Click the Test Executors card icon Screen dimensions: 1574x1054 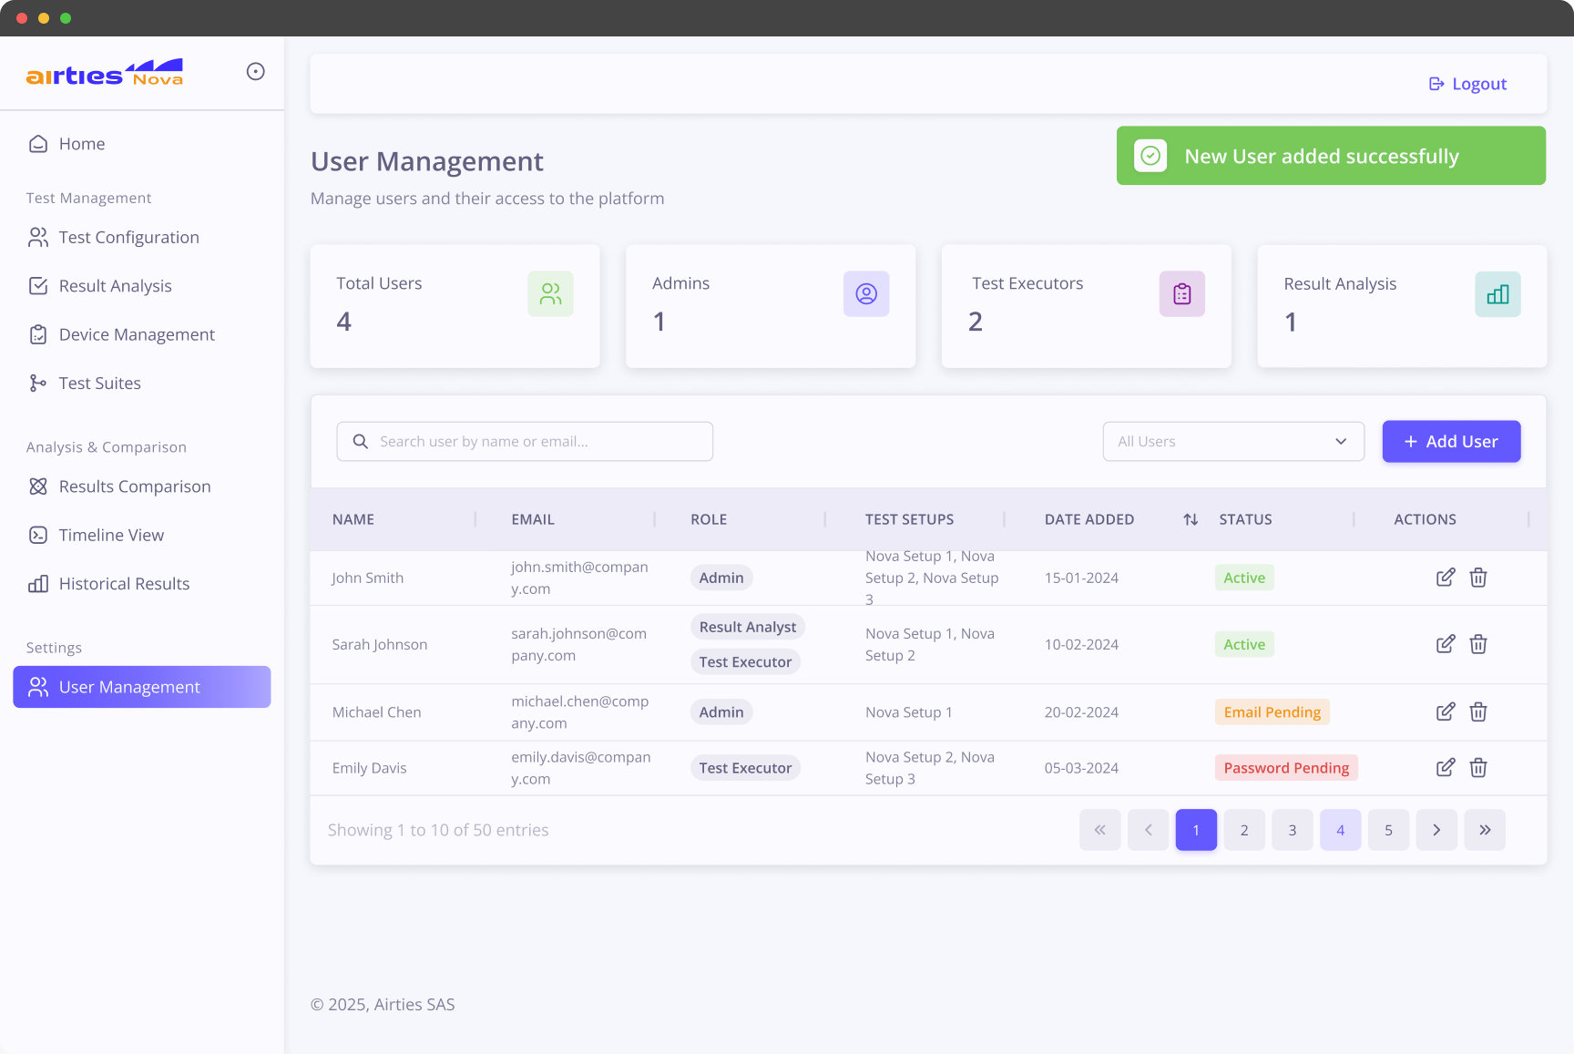pos(1182,293)
